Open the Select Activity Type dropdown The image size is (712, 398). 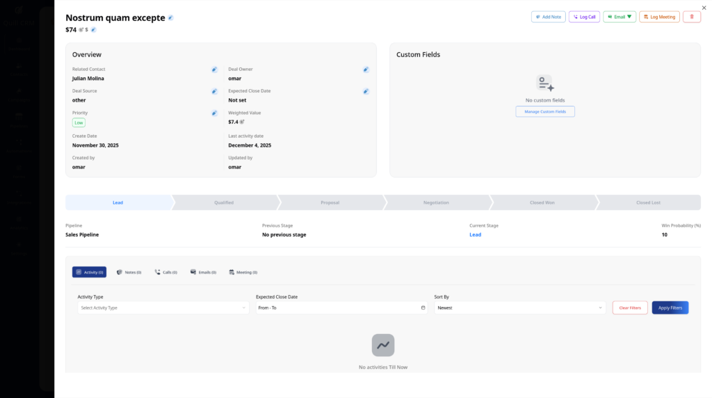(x=163, y=308)
